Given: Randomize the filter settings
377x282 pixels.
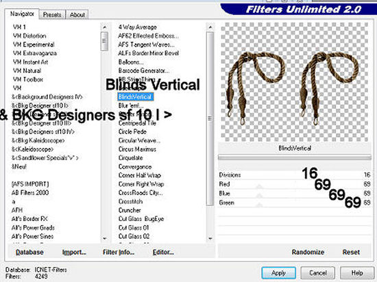Looking at the screenshot, I should (x=308, y=252).
